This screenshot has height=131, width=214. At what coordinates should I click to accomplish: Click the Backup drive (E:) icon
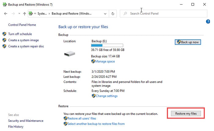click(x=69, y=53)
